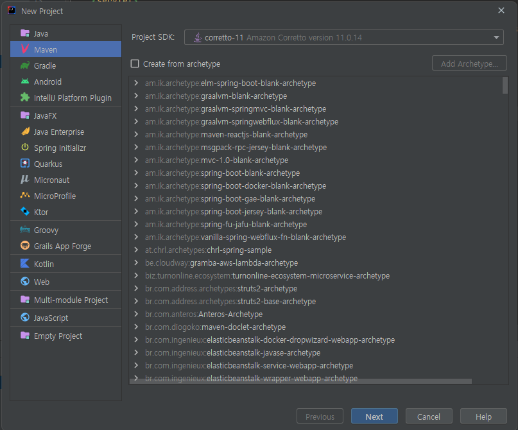Open Help for New Project
Viewport: 518px width, 430px height.
483,416
